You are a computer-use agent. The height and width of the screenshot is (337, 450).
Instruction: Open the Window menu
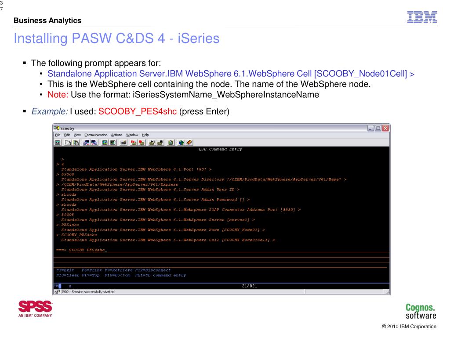pyautogui.click(x=132, y=135)
